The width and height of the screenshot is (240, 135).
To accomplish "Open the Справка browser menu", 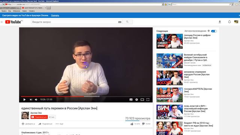I will tap(31, 11).
